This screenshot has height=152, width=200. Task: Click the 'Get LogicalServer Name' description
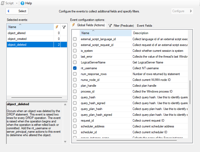pyautogui.click(x=148, y=62)
